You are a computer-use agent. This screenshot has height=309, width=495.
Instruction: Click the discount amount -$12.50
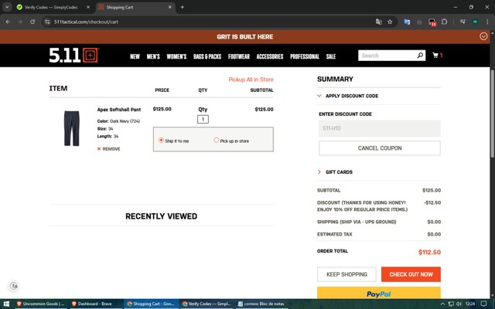tap(432, 202)
